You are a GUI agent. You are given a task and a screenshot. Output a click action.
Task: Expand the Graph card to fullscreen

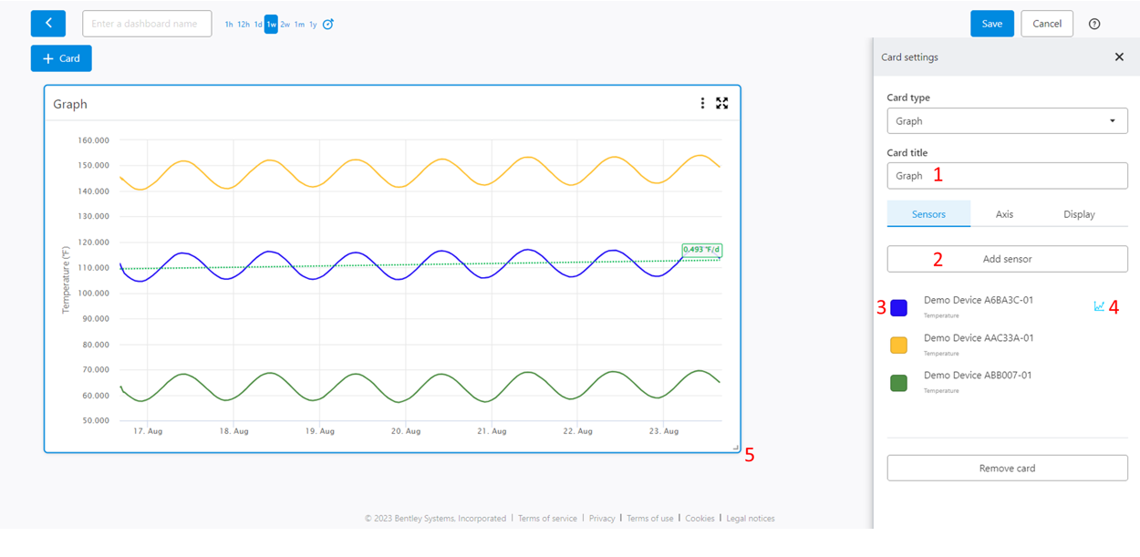click(722, 103)
